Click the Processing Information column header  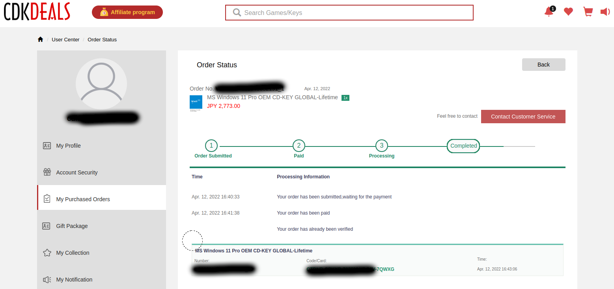pyautogui.click(x=303, y=177)
